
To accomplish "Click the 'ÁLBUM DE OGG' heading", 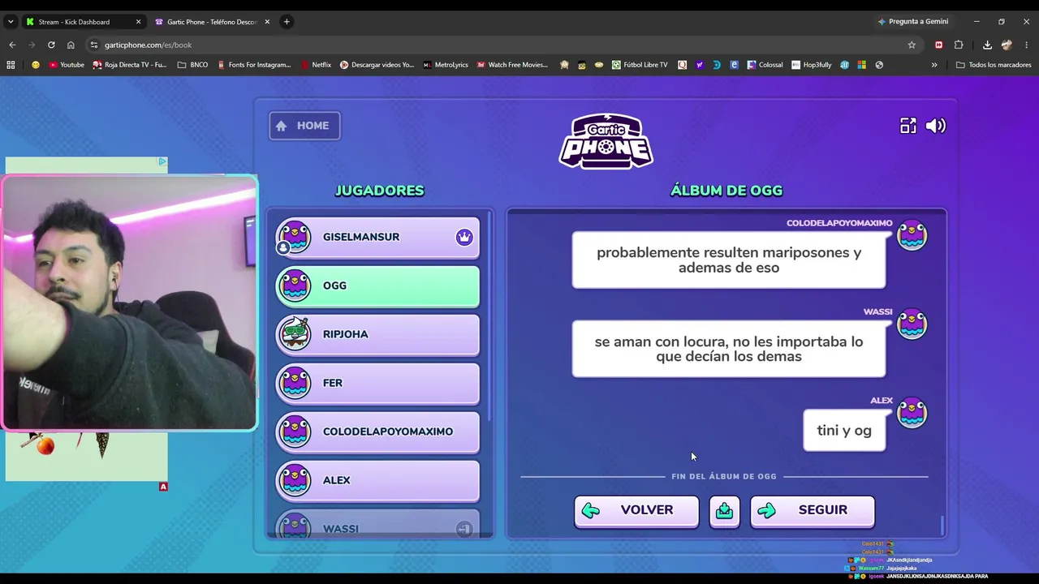I will click(x=726, y=191).
